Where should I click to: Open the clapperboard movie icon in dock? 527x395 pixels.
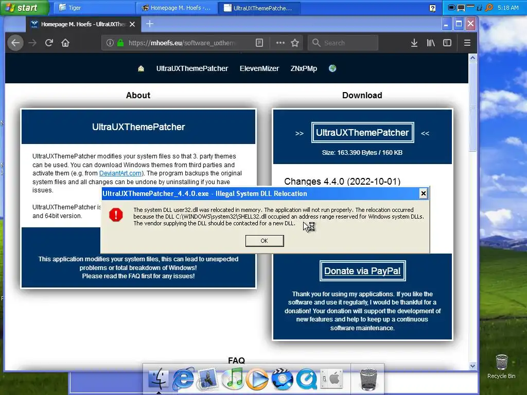[x=283, y=379]
